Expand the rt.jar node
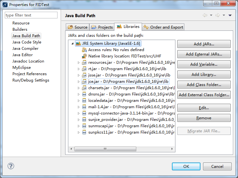The height and width of the screenshot is (178, 238). [78, 69]
